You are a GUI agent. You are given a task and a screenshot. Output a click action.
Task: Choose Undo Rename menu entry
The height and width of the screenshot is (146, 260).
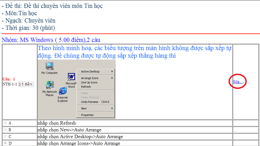click(x=95, y=102)
